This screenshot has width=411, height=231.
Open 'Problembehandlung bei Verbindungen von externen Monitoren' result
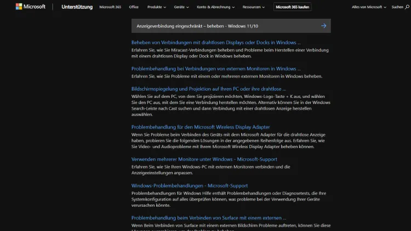pos(216,68)
